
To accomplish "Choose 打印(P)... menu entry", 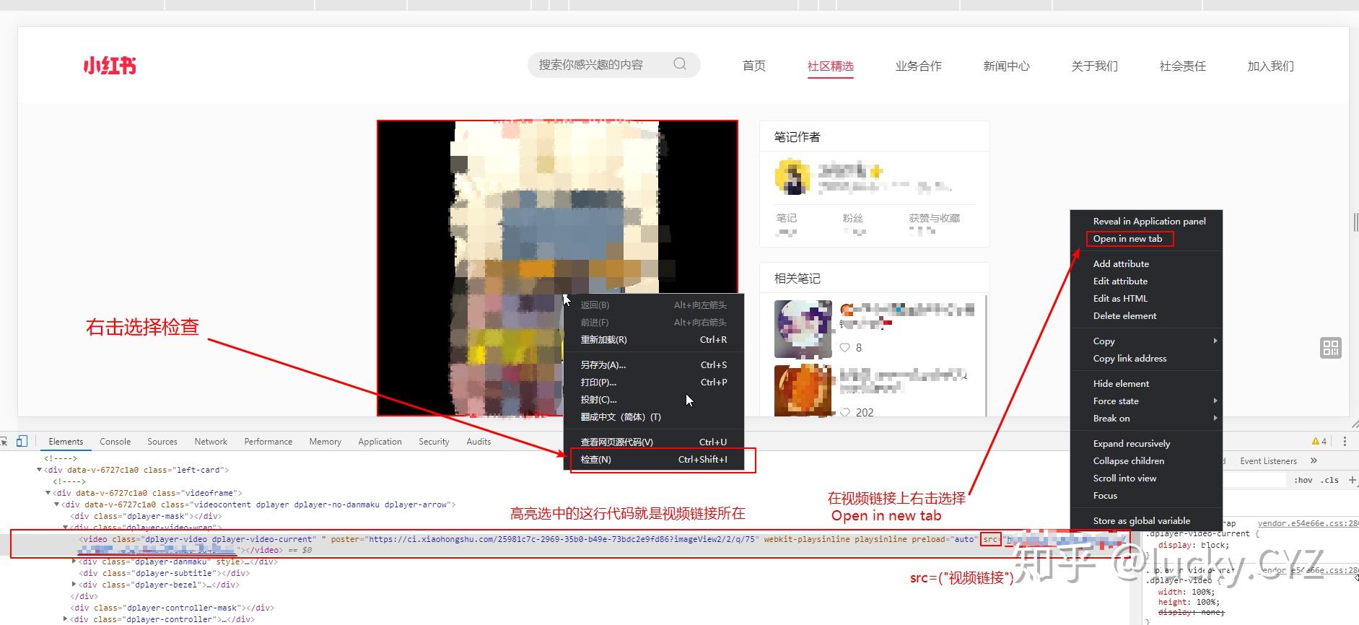I will (x=654, y=383).
